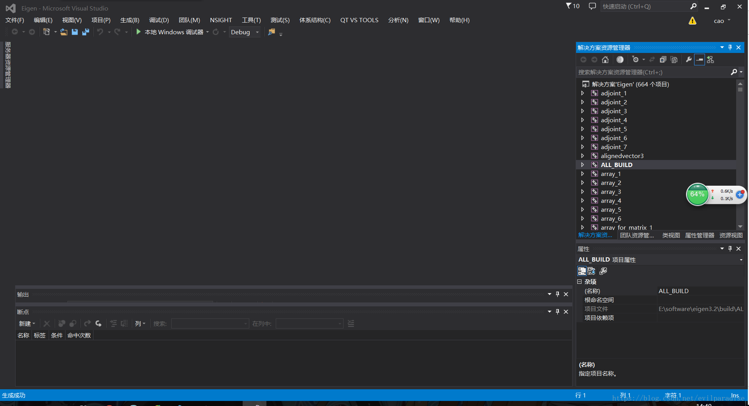
Task: Open the Solution Explorer window options dropdown arrow
Action: (722, 47)
